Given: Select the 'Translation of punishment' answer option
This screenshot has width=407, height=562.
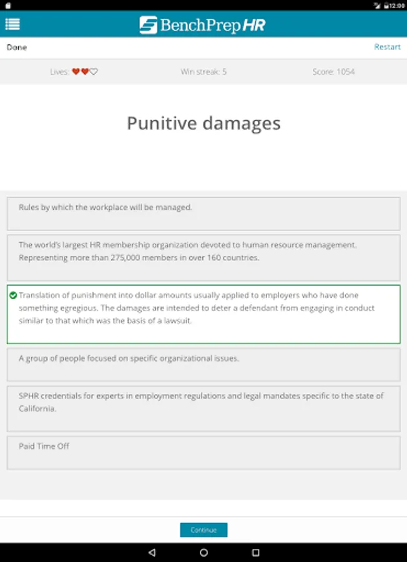Looking at the screenshot, I should click(x=203, y=314).
